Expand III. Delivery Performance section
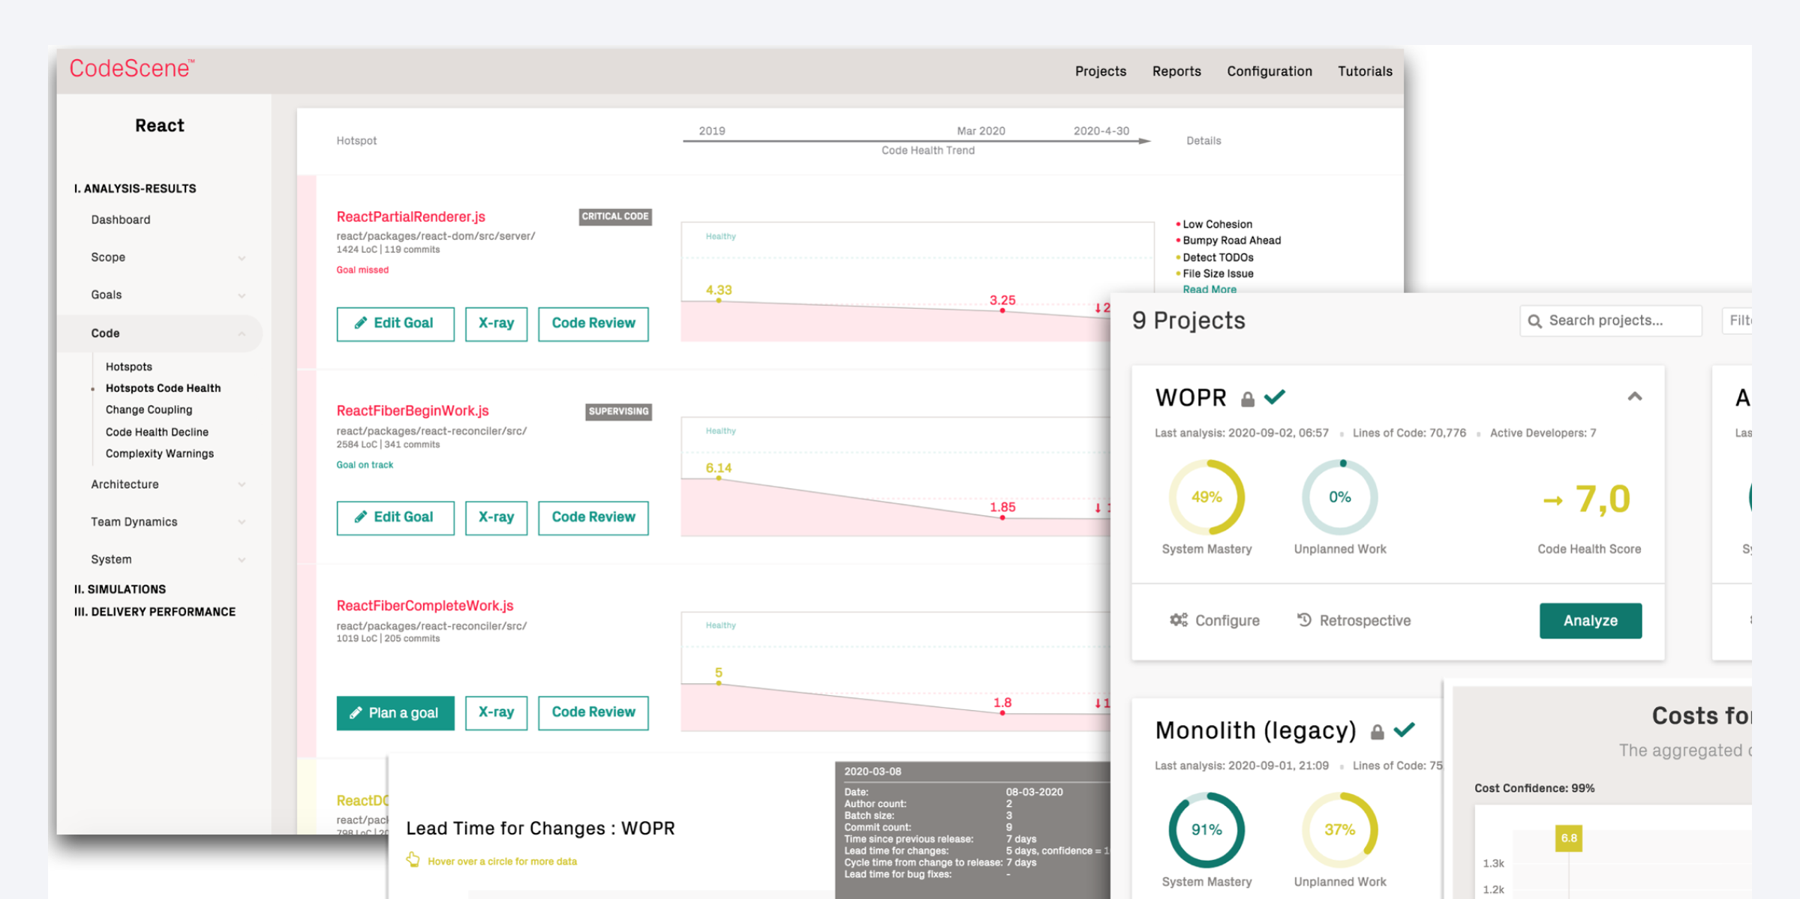This screenshot has width=1800, height=899. pos(155,612)
